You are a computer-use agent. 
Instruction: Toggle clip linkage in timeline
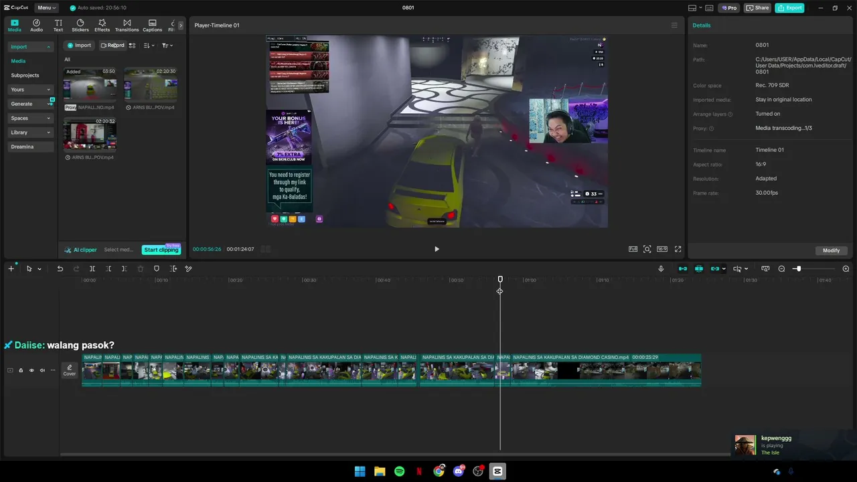(715, 268)
